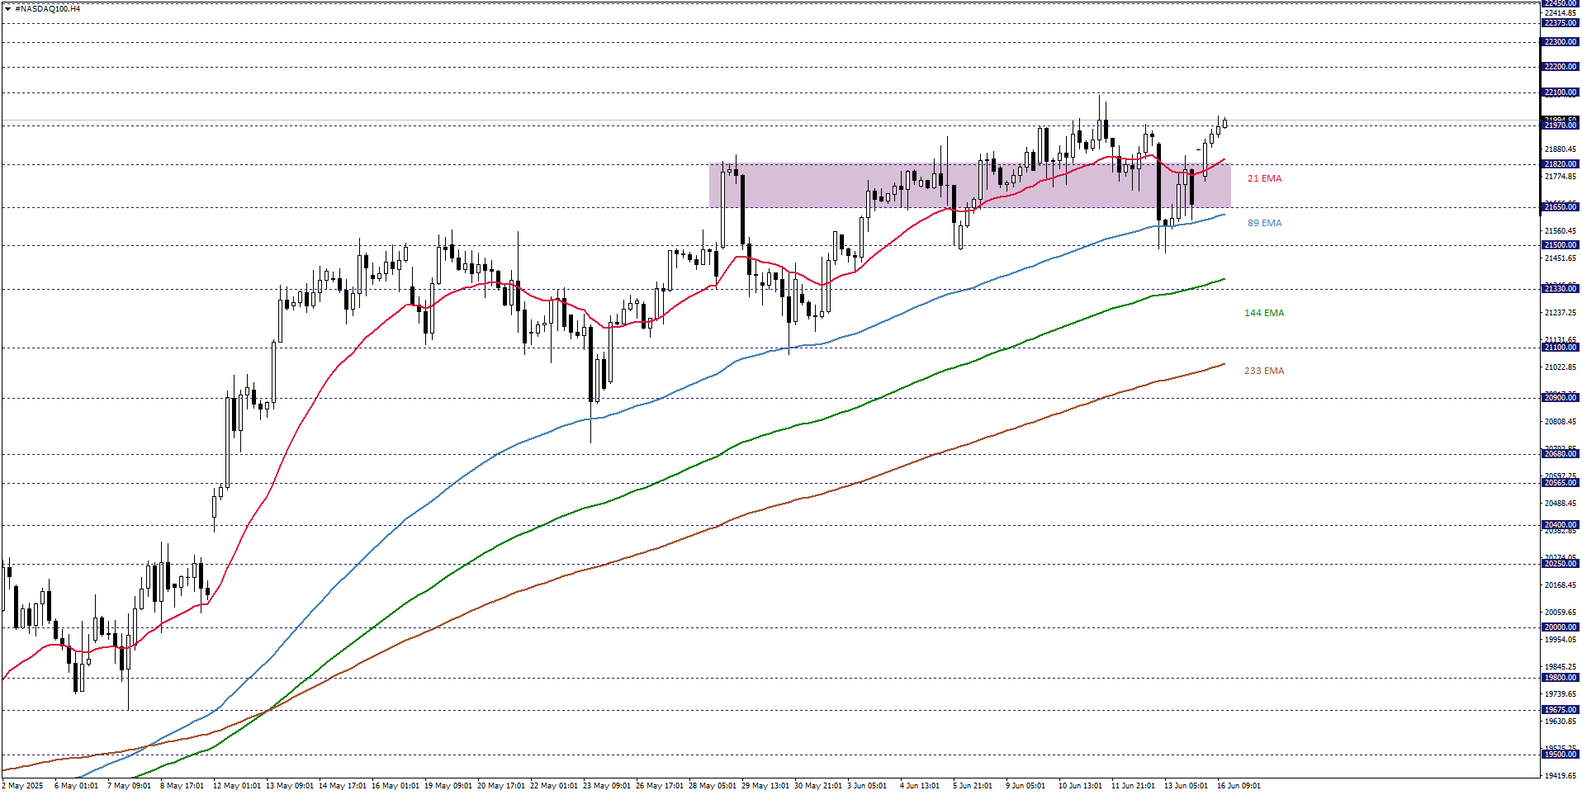Click the 21970.00 price level tag
Image resolution: width=1582 pixels, height=795 pixels.
point(1560,125)
